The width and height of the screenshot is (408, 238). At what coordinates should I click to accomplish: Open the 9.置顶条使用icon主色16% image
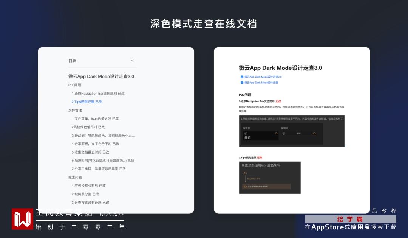coord(270,178)
